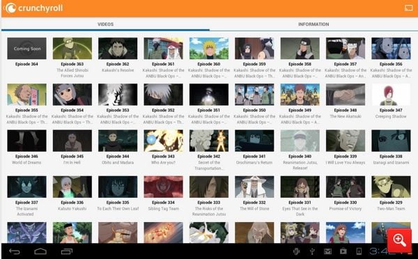Screen dimensions: 418x259
Task: Click 'The Will of Stone' title
Action: tap(254, 209)
